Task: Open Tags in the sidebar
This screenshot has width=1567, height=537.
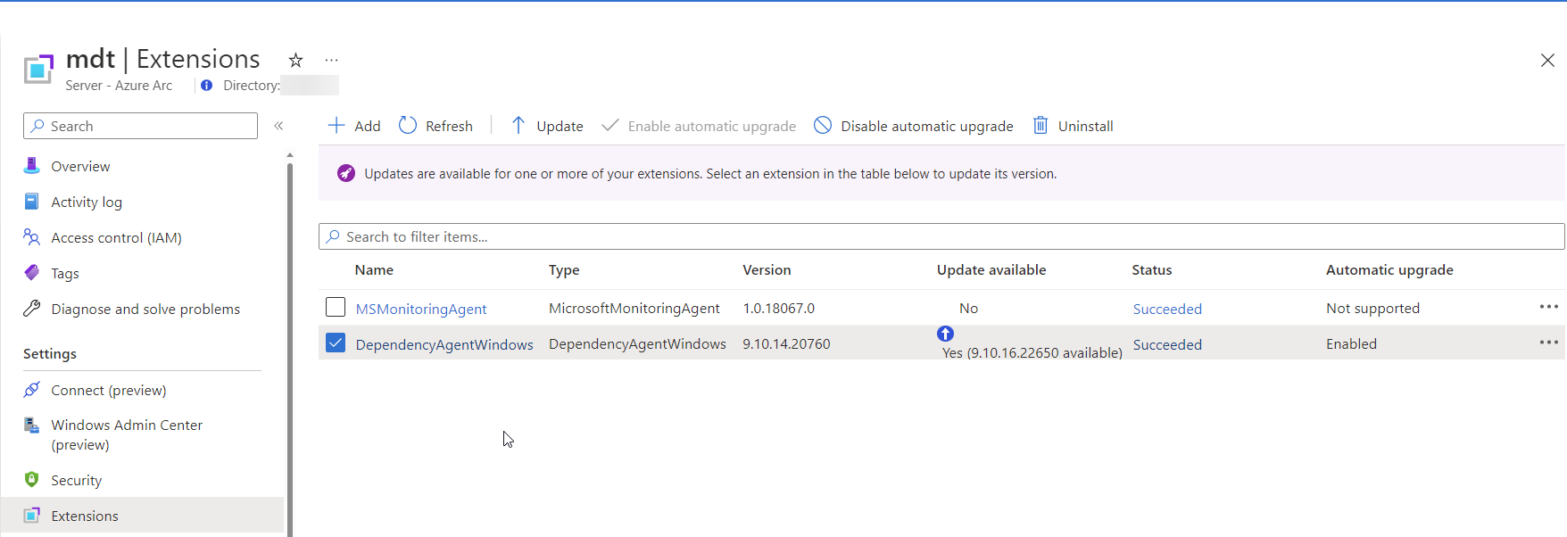Action: (65, 273)
